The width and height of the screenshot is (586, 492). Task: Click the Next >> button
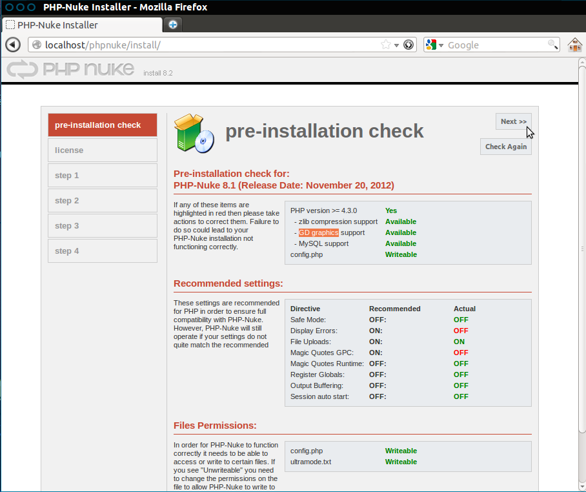(514, 121)
